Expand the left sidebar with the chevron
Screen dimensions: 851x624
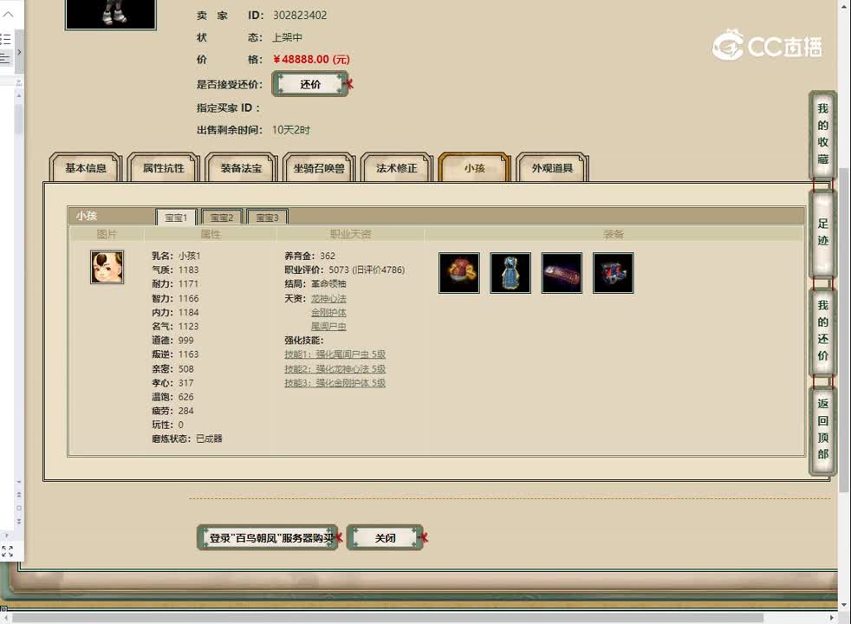17,54
